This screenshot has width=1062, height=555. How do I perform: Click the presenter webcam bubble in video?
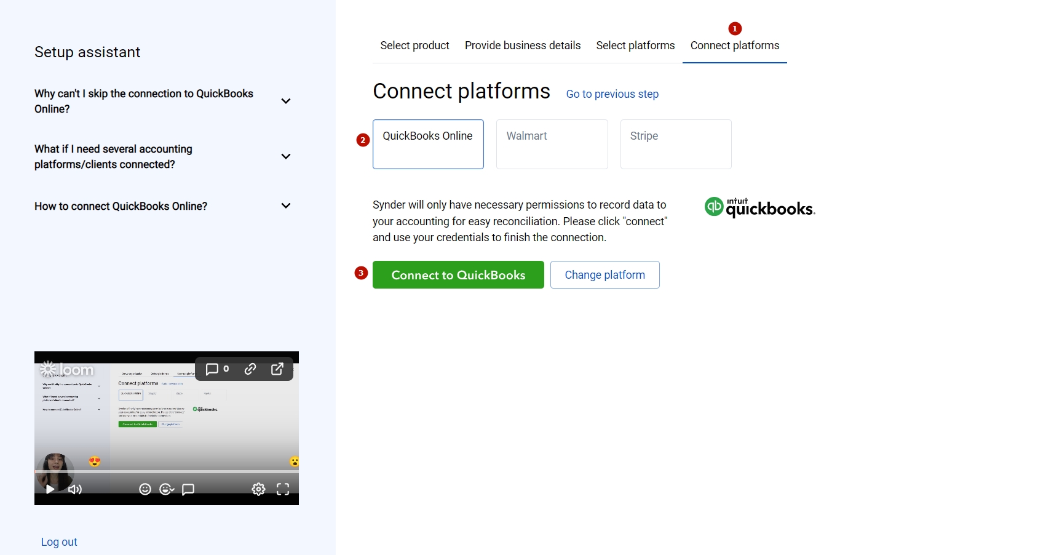coord(55,473)
